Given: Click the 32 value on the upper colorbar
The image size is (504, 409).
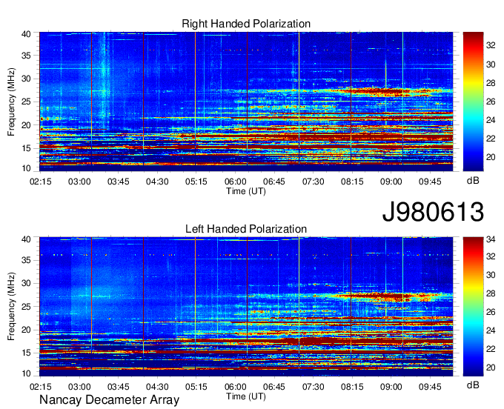Looking at the screenshot, I should click(x=491, y=46).
